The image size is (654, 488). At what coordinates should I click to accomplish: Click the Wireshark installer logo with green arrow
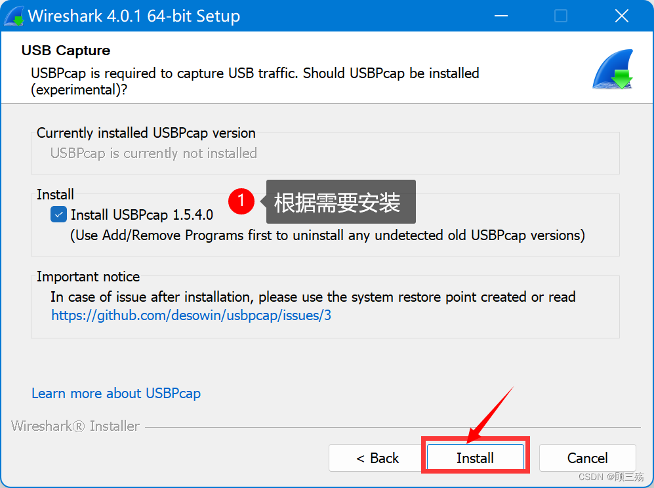[x=613, y=70]
